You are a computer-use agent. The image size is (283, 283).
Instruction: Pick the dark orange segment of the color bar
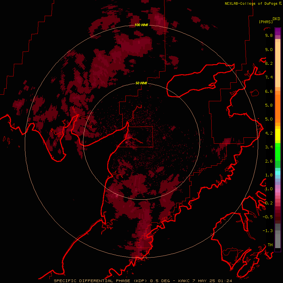(x=278, y=108)
